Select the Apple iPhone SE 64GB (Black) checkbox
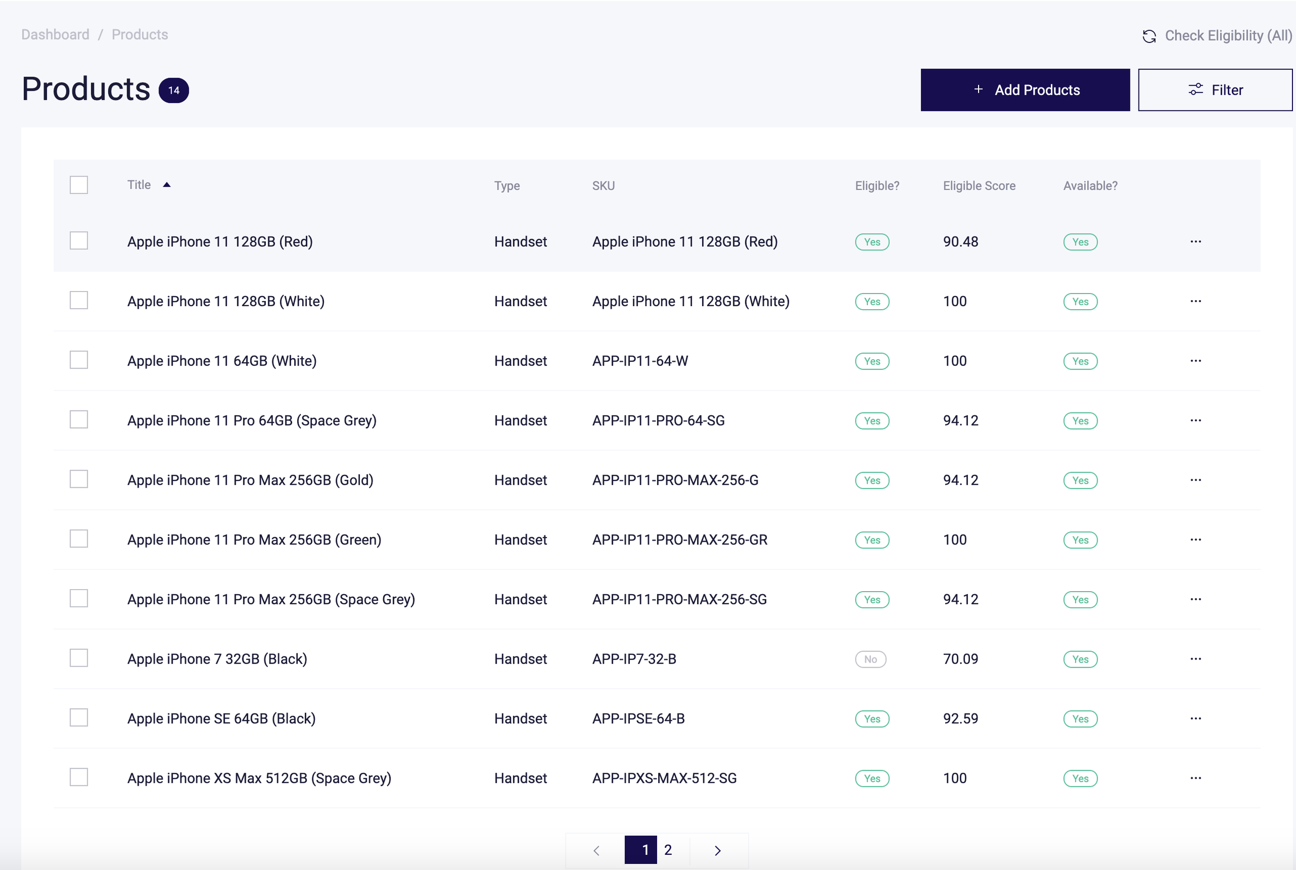 pos(79,718)
